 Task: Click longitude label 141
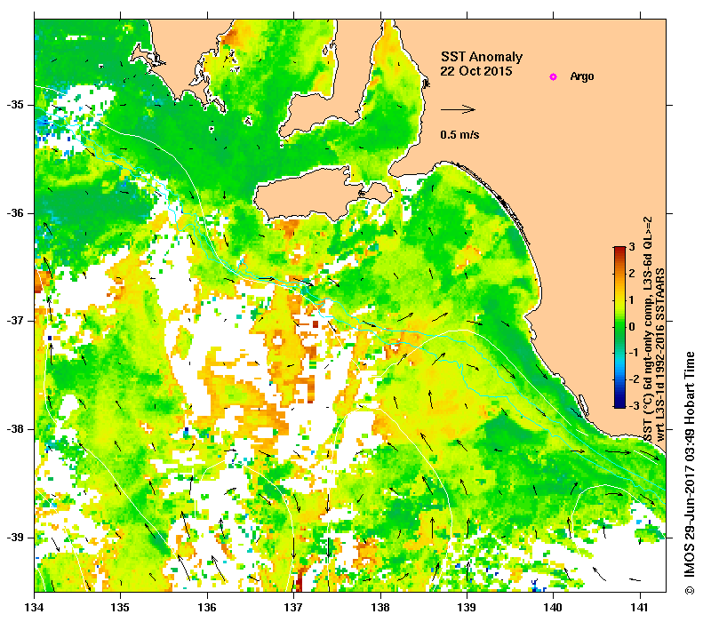pos(640,607)
